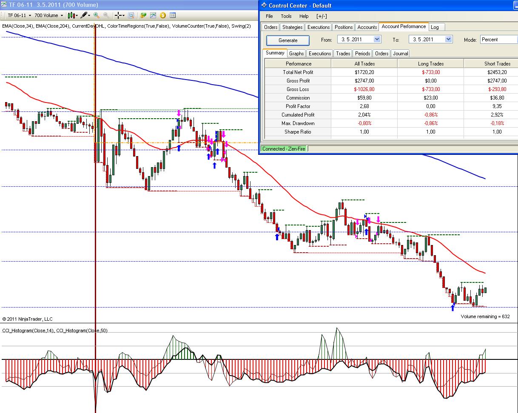This screenshot has height=413, width=518.
Task: Open the From date picker dropdown
Action: [377, 40]
